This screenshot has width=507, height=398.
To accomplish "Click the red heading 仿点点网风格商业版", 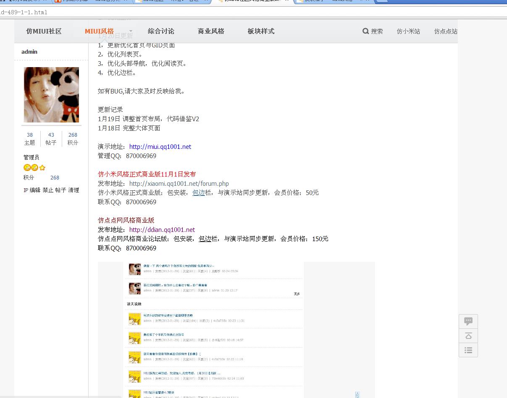I will pyautogui.click(x=126, y=221).
